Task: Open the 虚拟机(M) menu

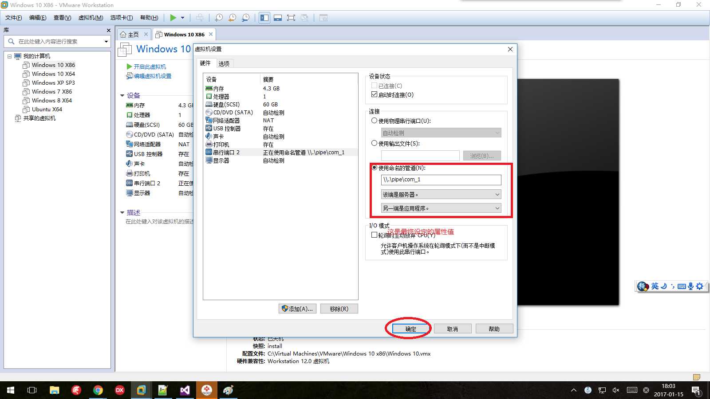Action: coord(91,18)
